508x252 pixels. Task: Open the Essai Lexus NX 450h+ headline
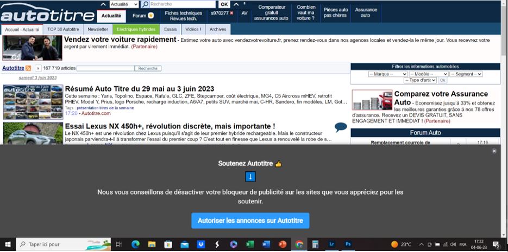click(x=170, y=126)
